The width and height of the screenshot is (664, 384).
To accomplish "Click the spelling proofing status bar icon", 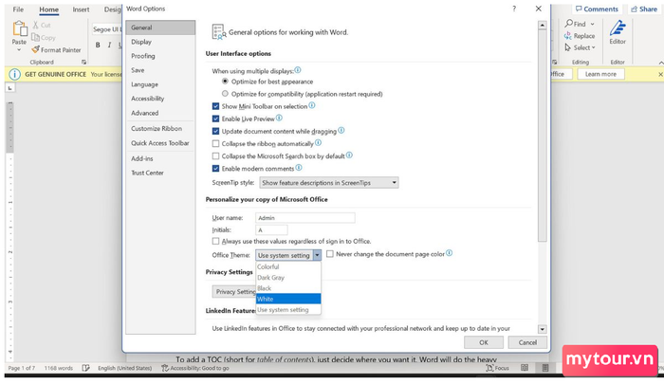I will (x=86, y=368).
